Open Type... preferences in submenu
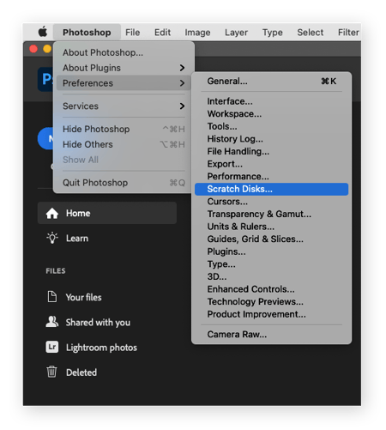The width and height of the screenshot is (386, 430). point(271,264)
